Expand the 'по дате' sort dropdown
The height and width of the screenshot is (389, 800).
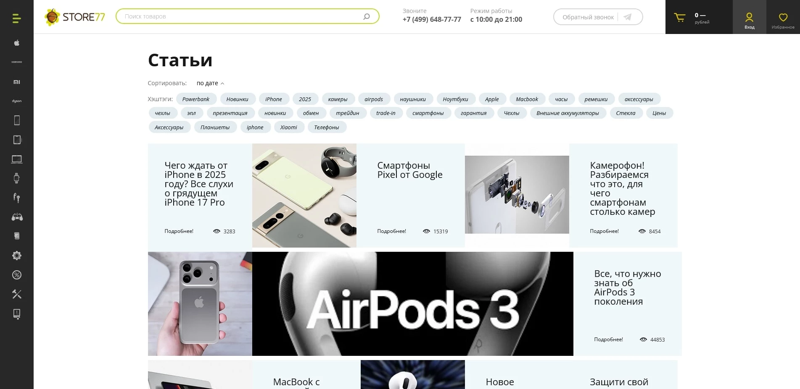(210, 83)
